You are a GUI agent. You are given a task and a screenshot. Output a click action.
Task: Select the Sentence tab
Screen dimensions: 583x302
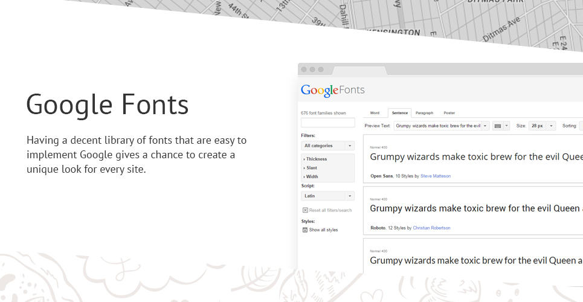(x=400, y=113)
